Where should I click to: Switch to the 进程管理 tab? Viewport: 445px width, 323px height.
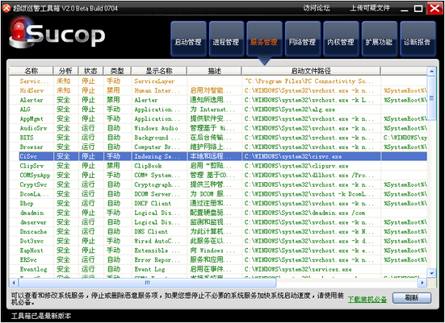226,39
